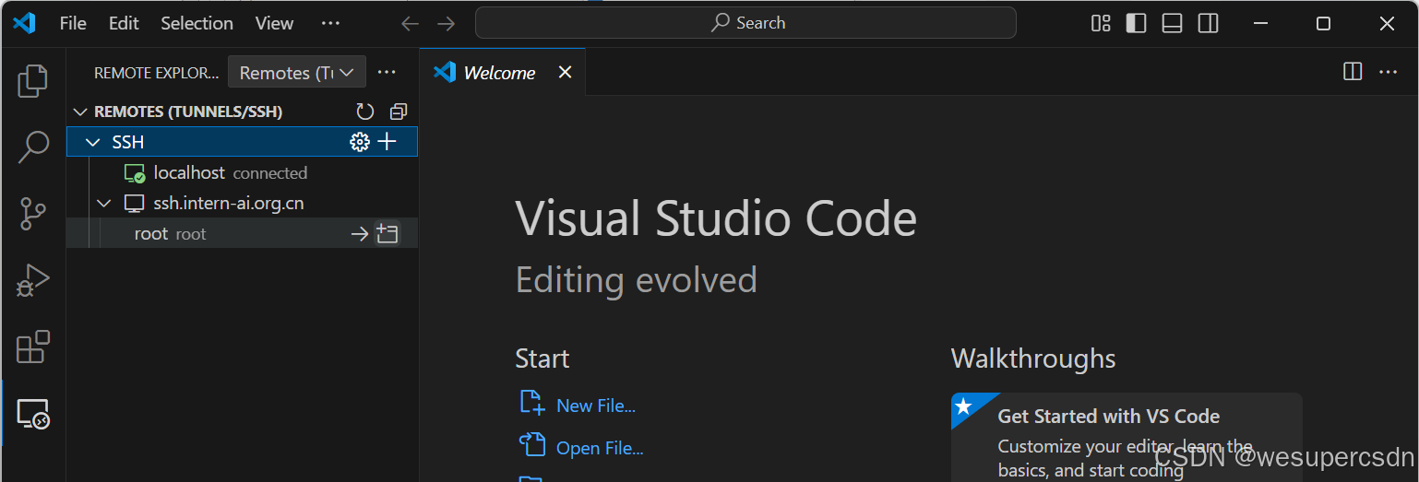
Task: Refresh the remotes list
Action: click(365, 112)
